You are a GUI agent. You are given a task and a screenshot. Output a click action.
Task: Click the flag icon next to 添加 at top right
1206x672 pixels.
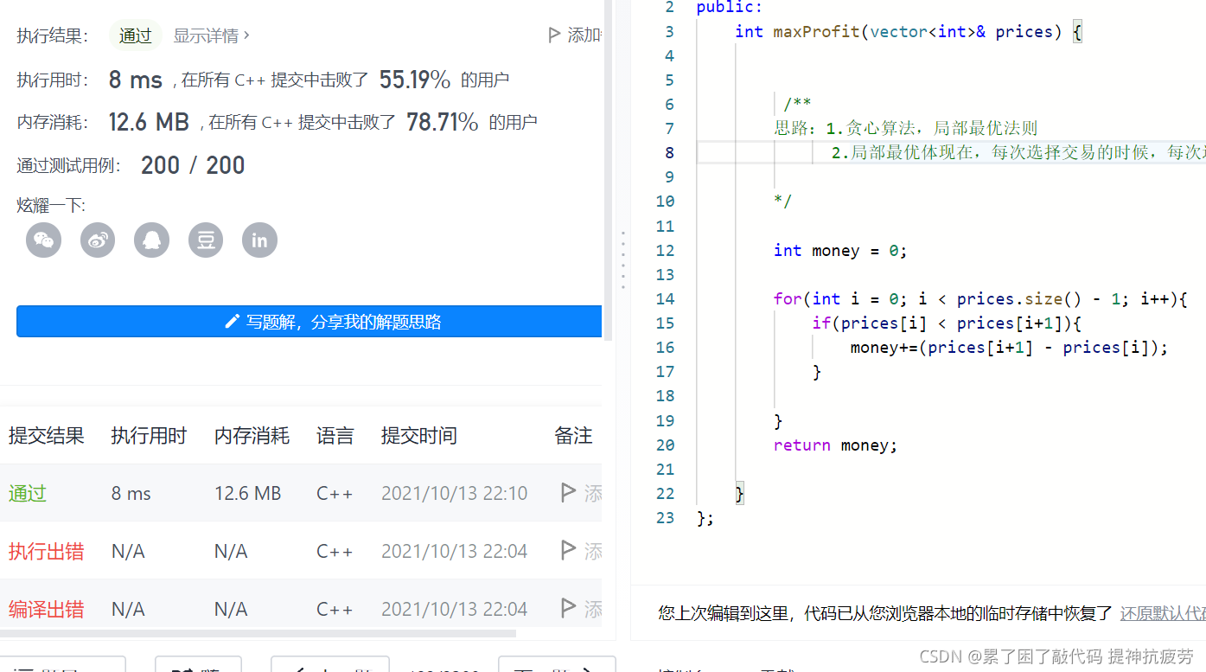point(554,35)
